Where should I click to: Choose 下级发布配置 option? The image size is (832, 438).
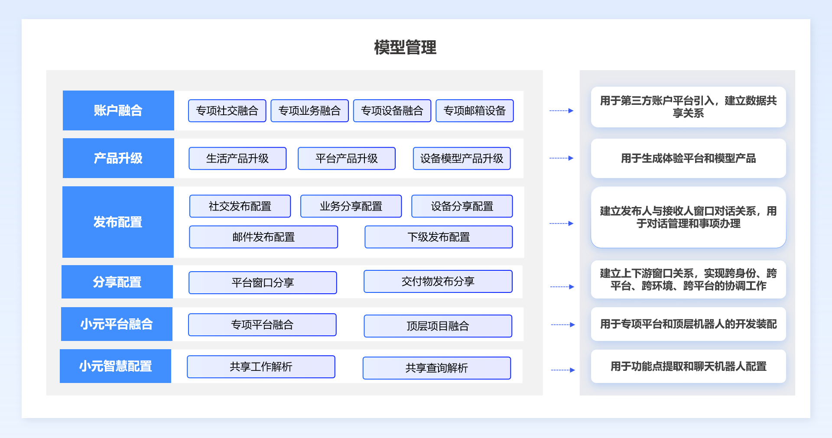439,237
